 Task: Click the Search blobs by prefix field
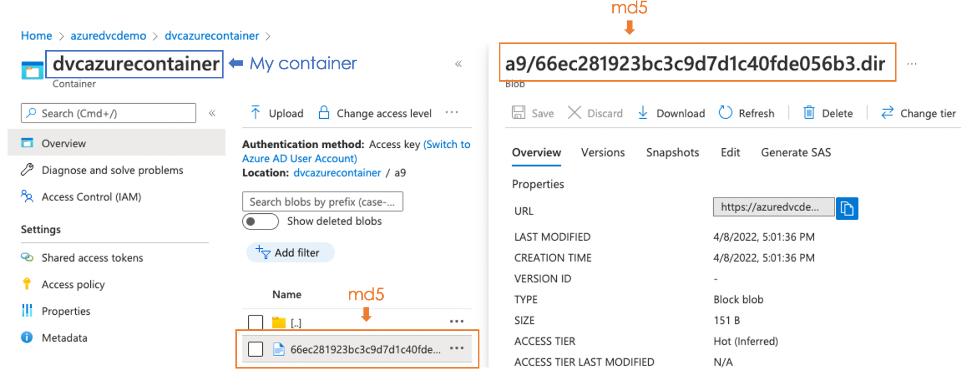click(x=322, y=202)
